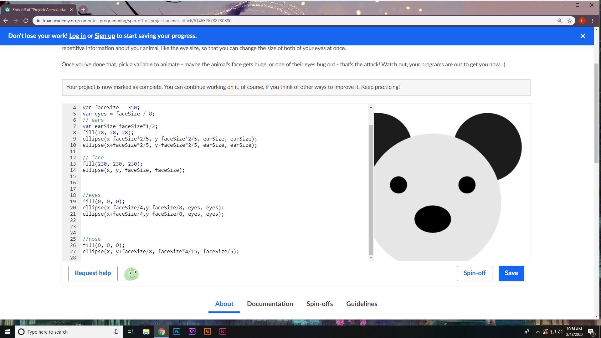Click the Chrome zoom magnifier icon
This screenshot has height=338, width=601.
pyautogui.click(x=559, y=21)
